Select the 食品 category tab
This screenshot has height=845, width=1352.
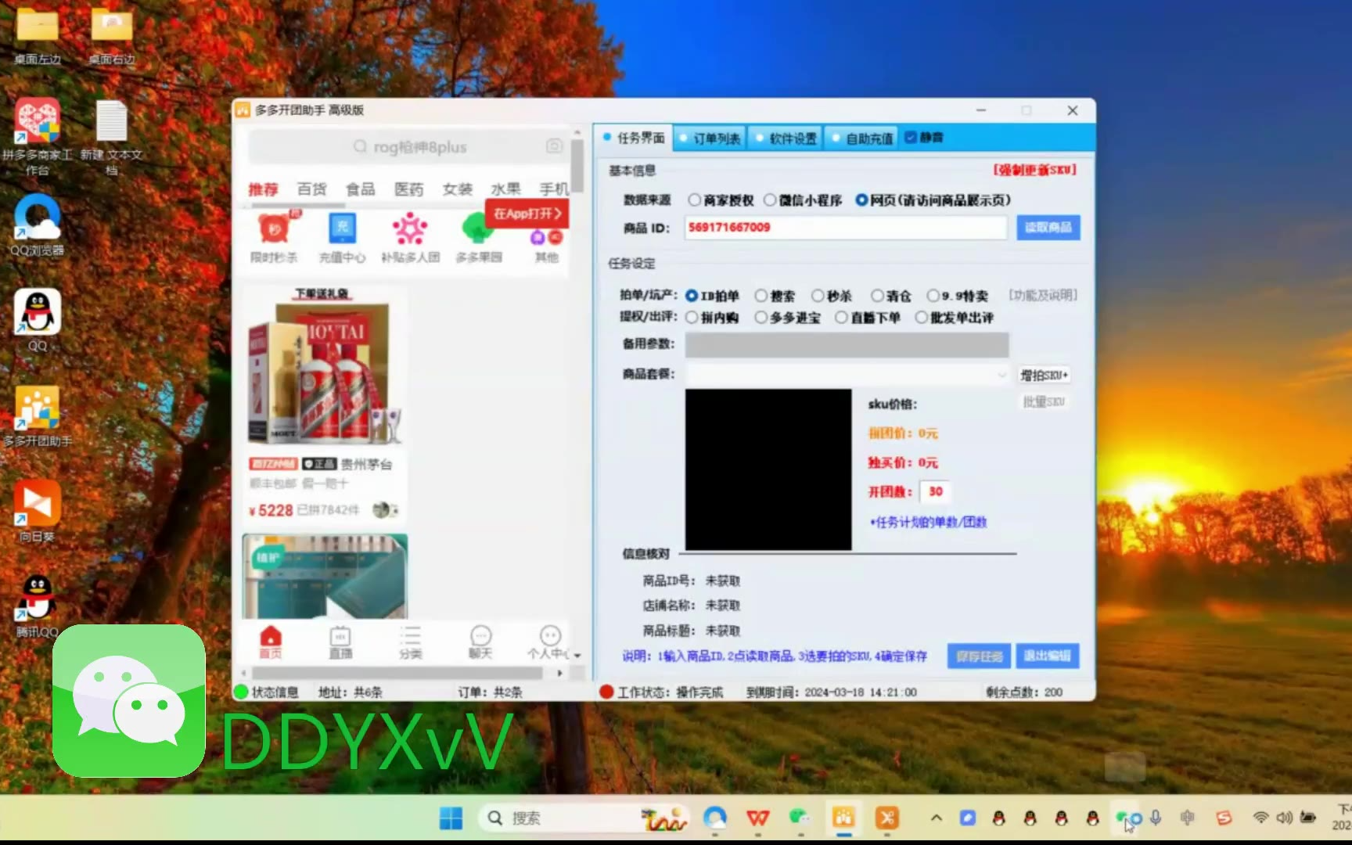[x=361, y=189]
